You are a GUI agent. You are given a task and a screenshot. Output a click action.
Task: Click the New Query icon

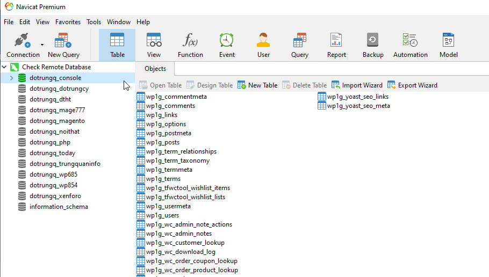tap(63, 41)
